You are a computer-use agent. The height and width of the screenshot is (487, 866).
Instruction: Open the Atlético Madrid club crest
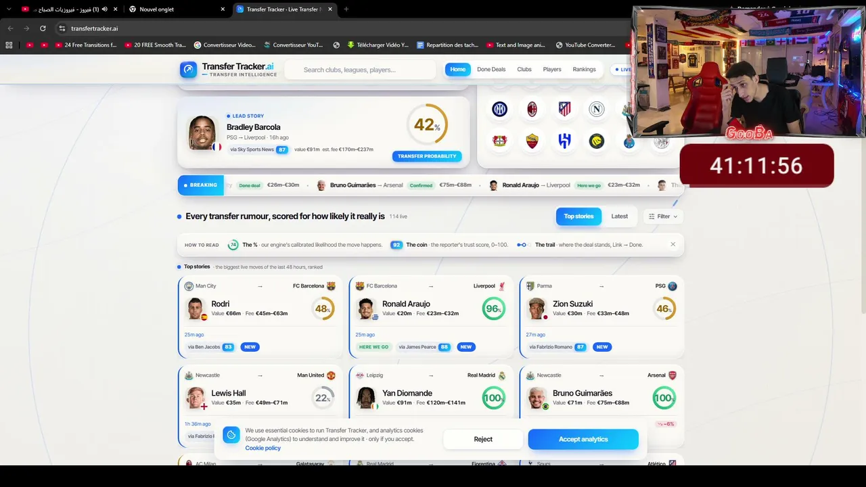(564, 109)
